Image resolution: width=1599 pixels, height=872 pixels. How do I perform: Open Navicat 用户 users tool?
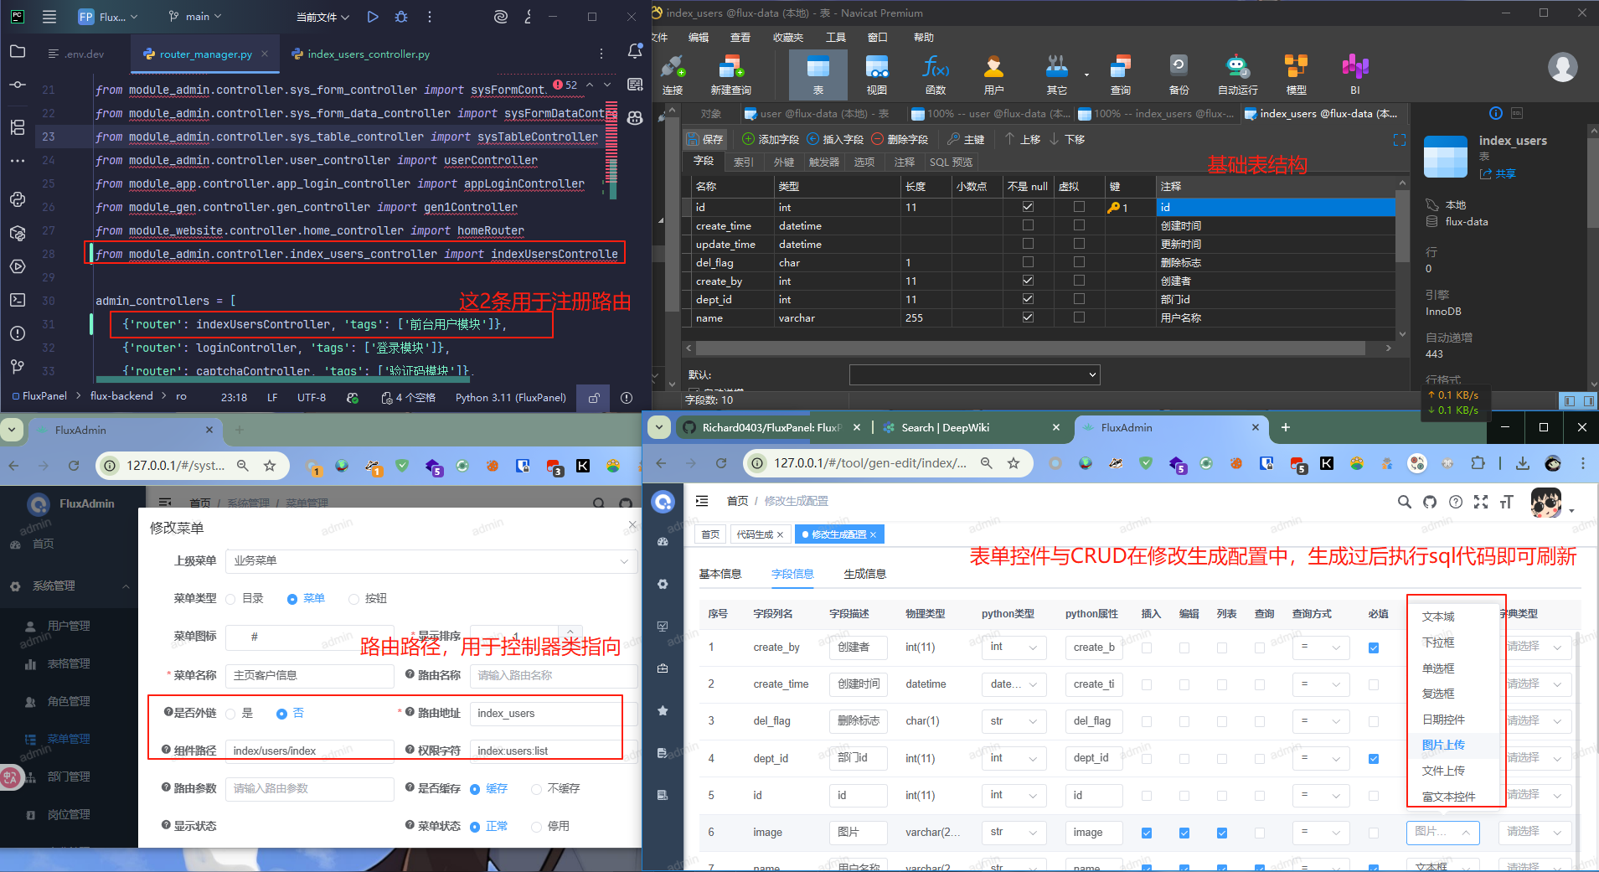click(x=994, y=75)
